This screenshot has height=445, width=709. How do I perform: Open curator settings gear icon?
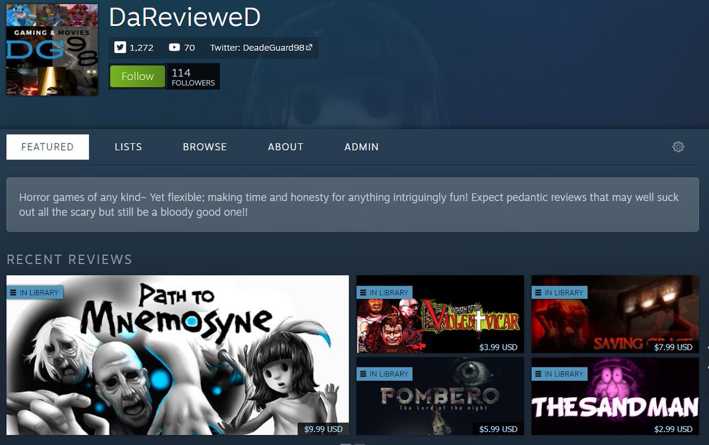pyautogui.click(x=678, y=147)
